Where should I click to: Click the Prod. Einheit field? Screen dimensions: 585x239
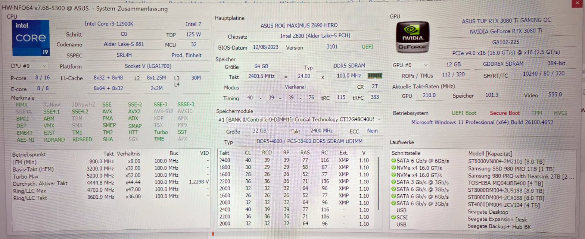pos(186,55)
